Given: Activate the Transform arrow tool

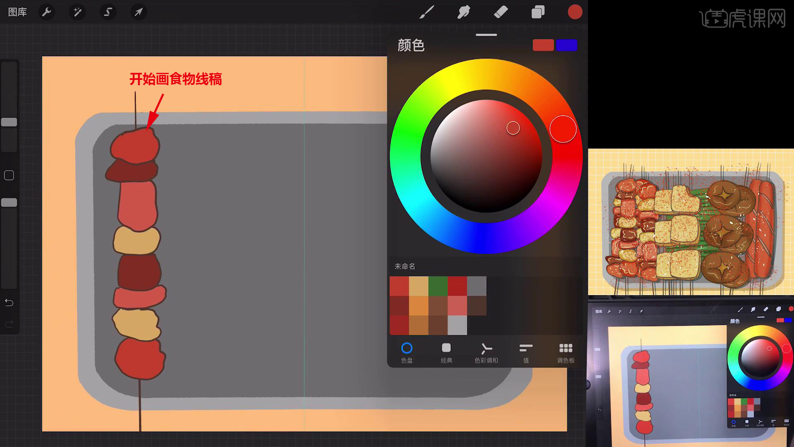Looking at the screenshot, I should pos(139,12).
